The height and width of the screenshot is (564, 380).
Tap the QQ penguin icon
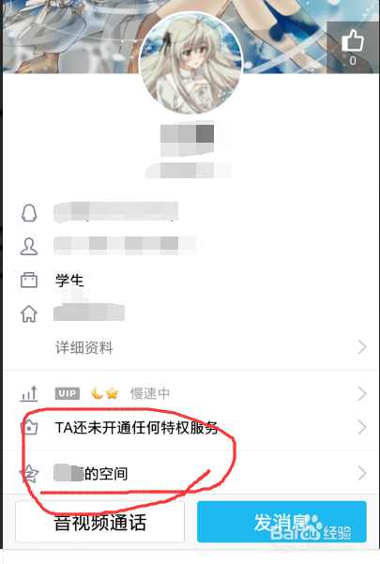[x=29, y=213]
